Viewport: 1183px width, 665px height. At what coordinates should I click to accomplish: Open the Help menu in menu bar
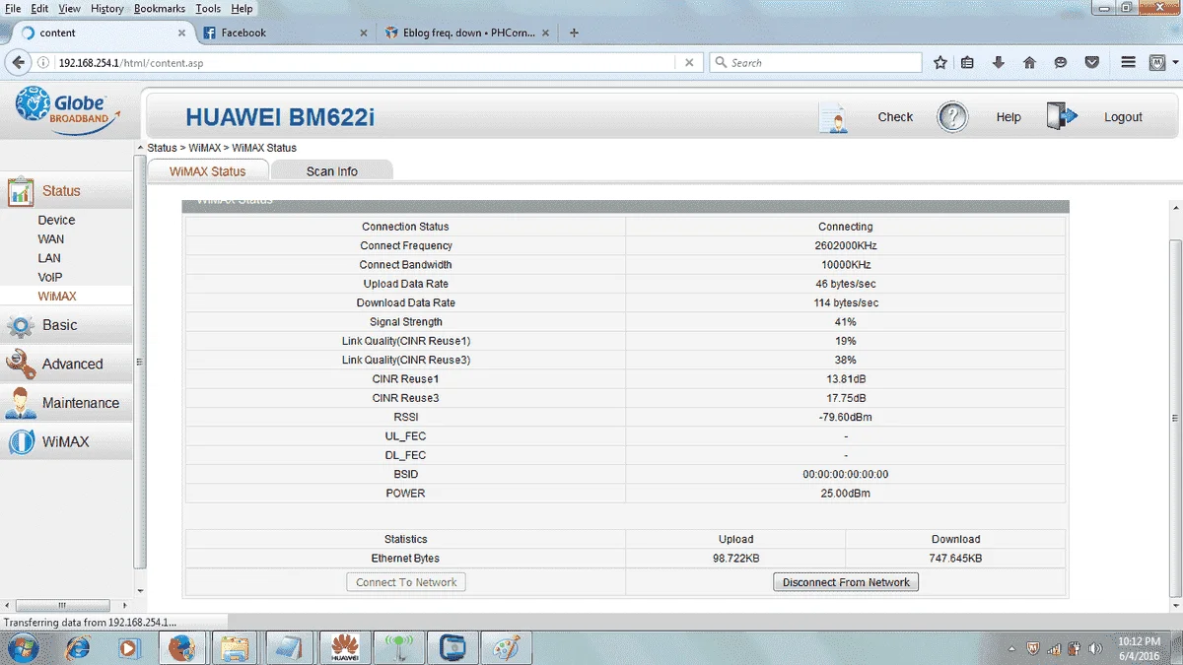click(x=242, y=8)
